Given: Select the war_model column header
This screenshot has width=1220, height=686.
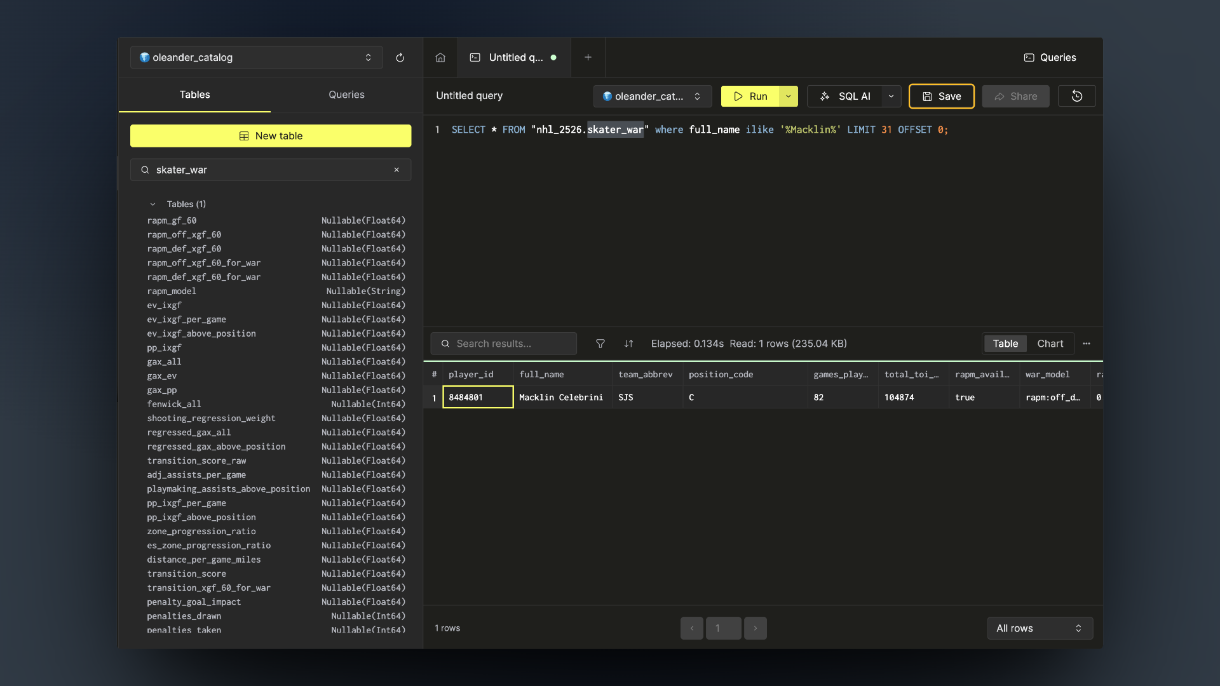Looking at the screenshot, I should (x=1055, y=375).
